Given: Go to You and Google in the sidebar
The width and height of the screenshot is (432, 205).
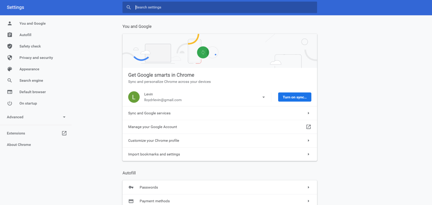Looking at the screenshot, I should [x=32, y=24].
